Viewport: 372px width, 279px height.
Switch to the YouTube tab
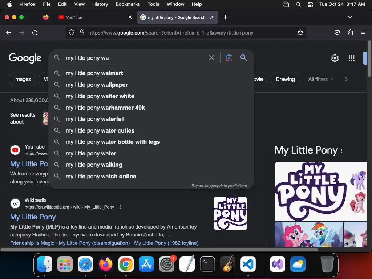click(x=95, y=17)
